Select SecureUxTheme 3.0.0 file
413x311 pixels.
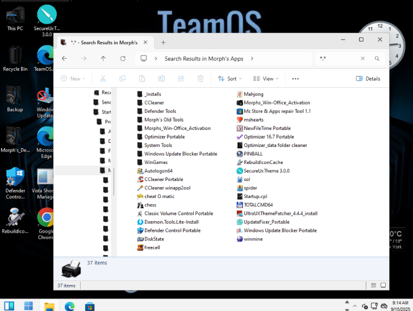[263, 171]
